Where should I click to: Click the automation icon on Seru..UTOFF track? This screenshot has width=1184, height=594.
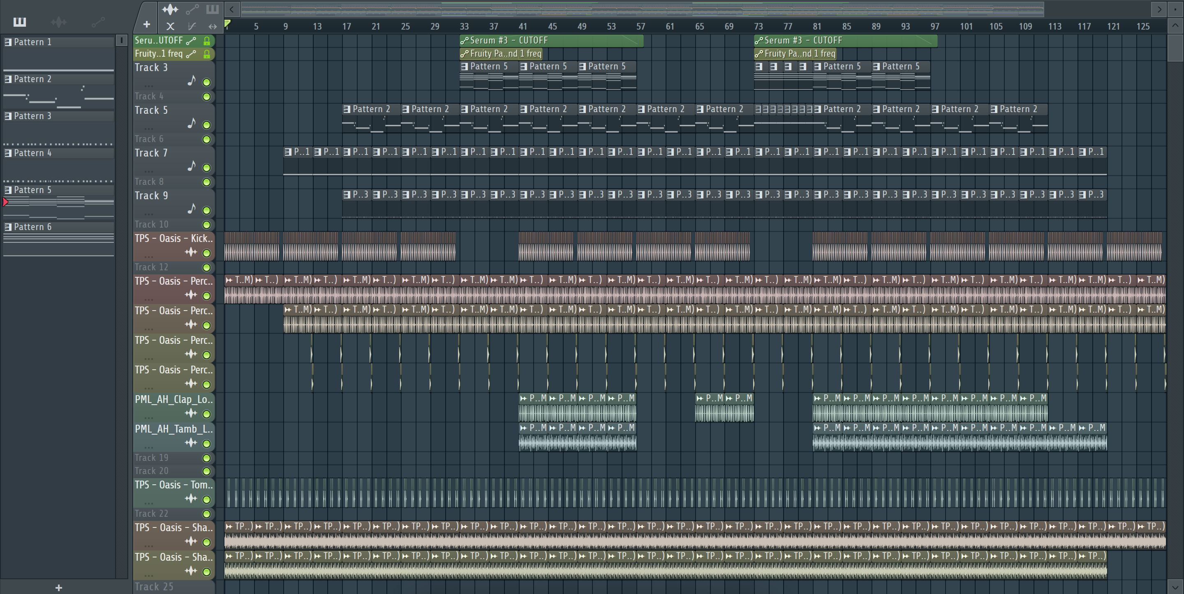coord(191,40)
